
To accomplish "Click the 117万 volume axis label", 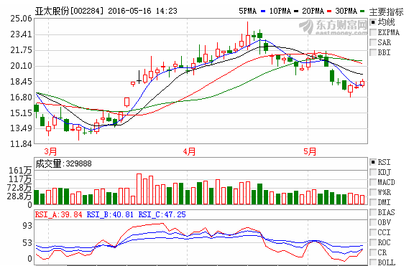I will coord(20,179).
